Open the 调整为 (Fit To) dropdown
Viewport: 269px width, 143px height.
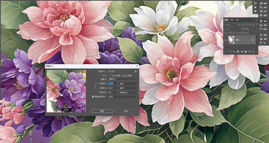pyautogui.click(x=123, y=79)
